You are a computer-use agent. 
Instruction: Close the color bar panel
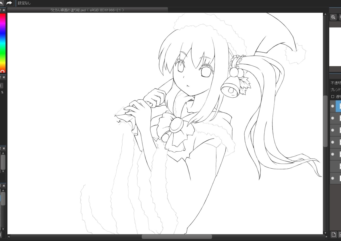pos(4,10)
